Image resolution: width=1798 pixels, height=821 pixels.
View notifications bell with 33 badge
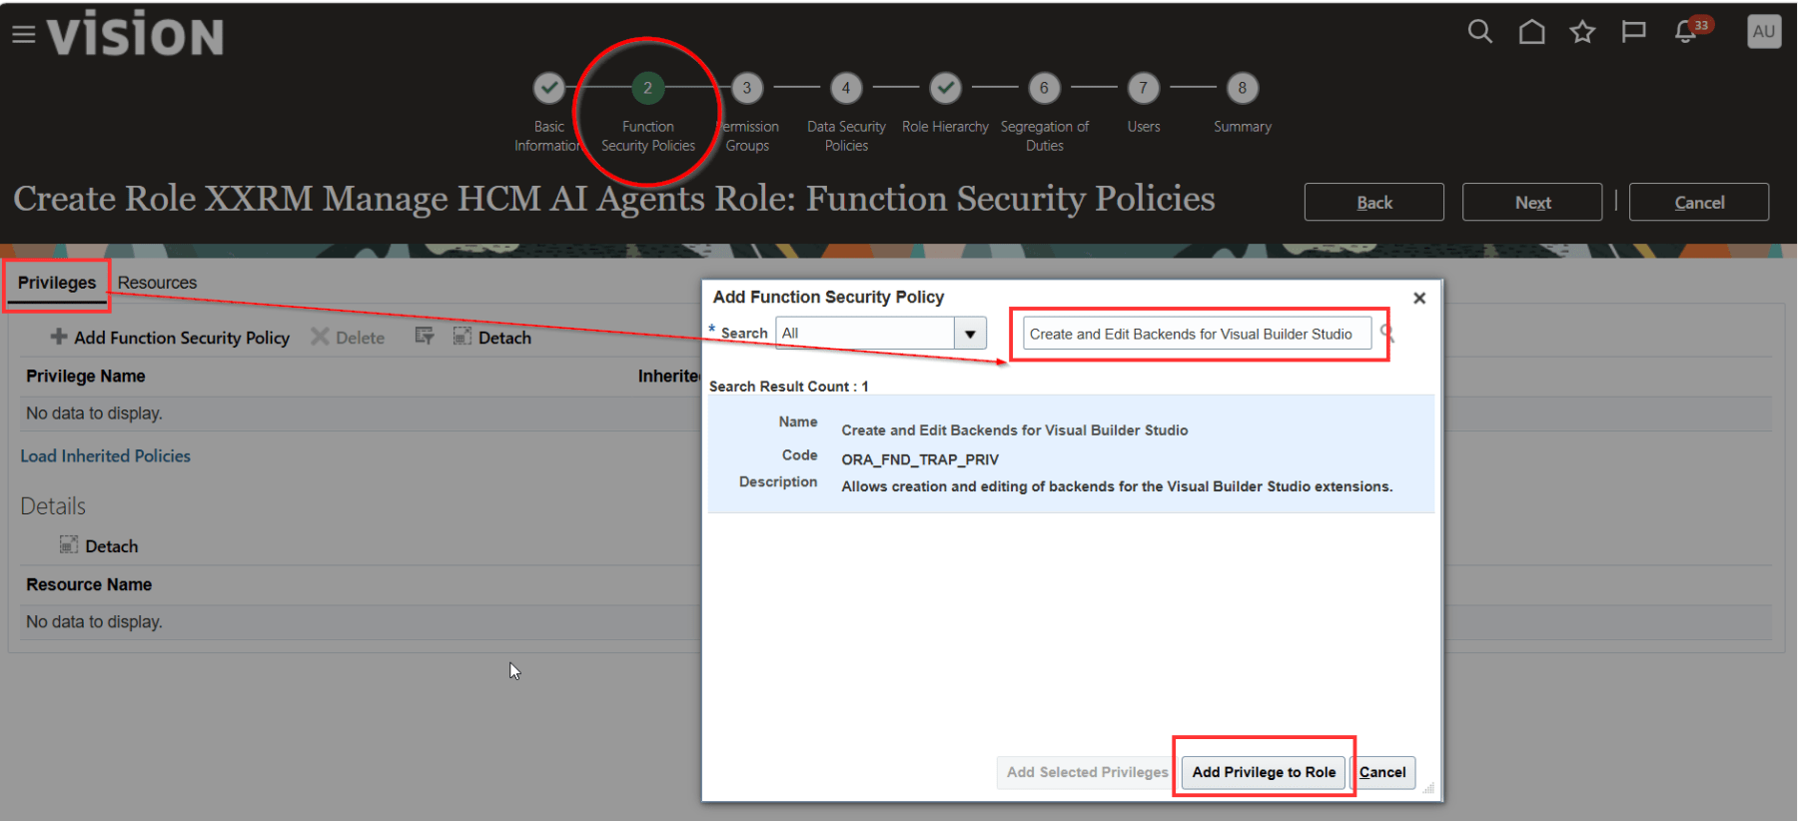coord(1686,32)
